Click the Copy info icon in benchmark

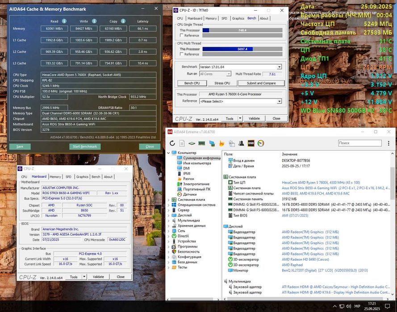123,21
